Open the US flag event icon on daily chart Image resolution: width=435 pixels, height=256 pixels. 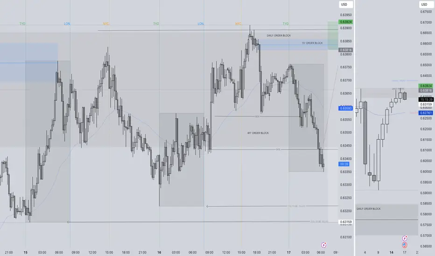(405, 245)
